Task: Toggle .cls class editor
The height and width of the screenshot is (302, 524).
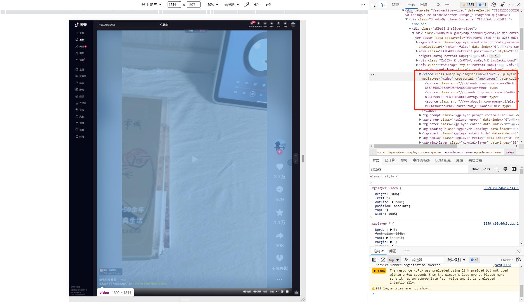Action: [486, 169]
